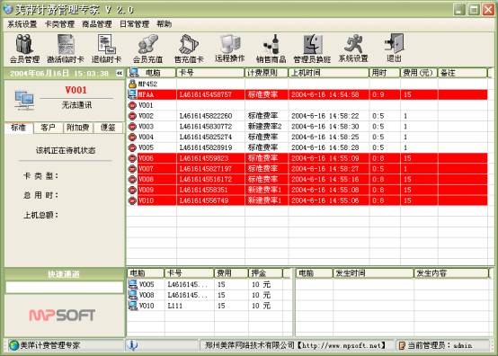498x356 pixels.
Task: Switch to 附加费 tab
Action: (x=78, y=128)
